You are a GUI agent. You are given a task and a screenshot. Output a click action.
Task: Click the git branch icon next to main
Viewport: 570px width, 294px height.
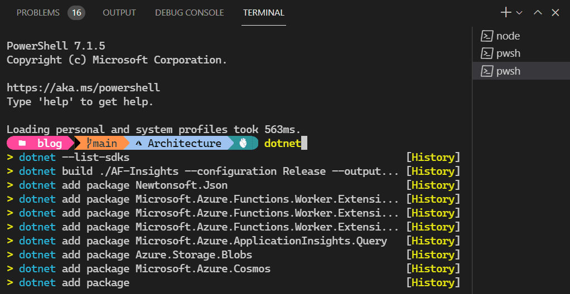tap(89, 143)
